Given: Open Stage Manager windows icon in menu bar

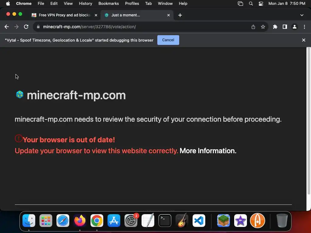Looking at the screenshot, I should 240,4.
